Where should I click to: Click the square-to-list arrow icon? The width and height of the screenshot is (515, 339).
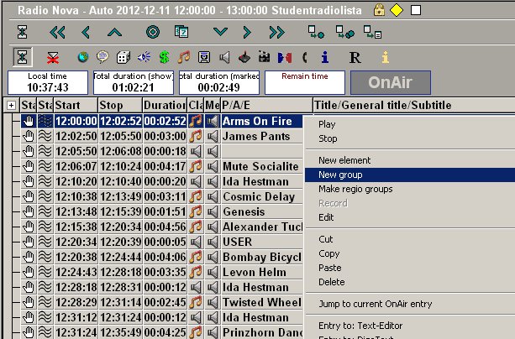coord(372,32)
